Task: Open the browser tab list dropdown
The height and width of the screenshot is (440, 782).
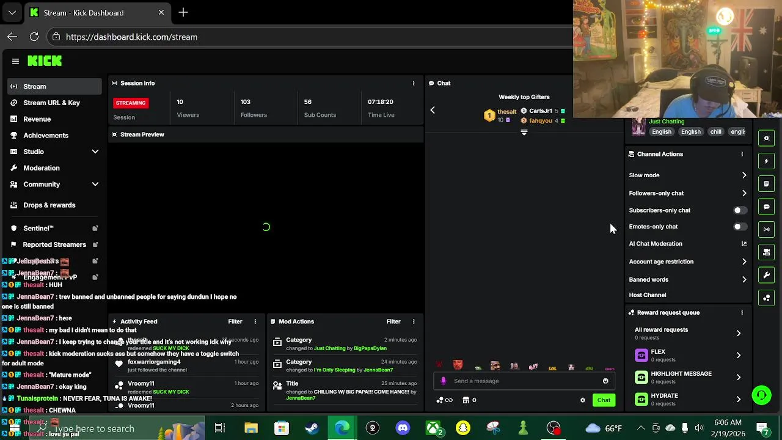Action: point(12,12)
